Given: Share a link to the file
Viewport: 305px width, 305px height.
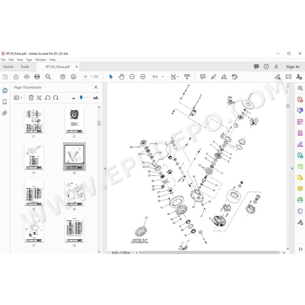Looking at the screenshot, I should 278,77.
